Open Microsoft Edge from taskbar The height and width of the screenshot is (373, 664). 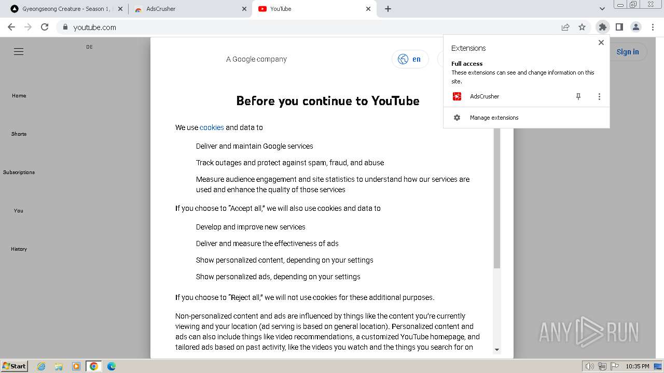pyautogui.click(x=112, y=366)
